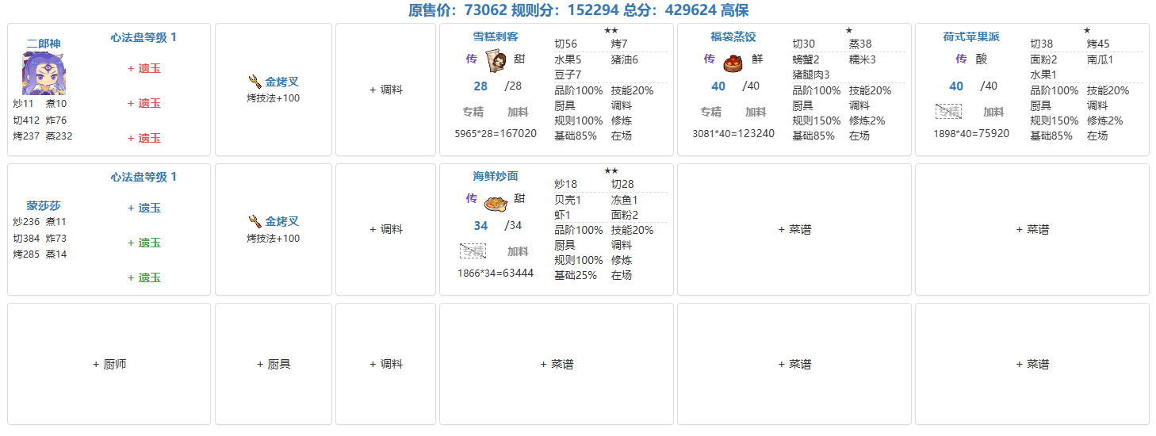Toggle the dashed 专精 box under 海鲜炒面

(473, 251)
